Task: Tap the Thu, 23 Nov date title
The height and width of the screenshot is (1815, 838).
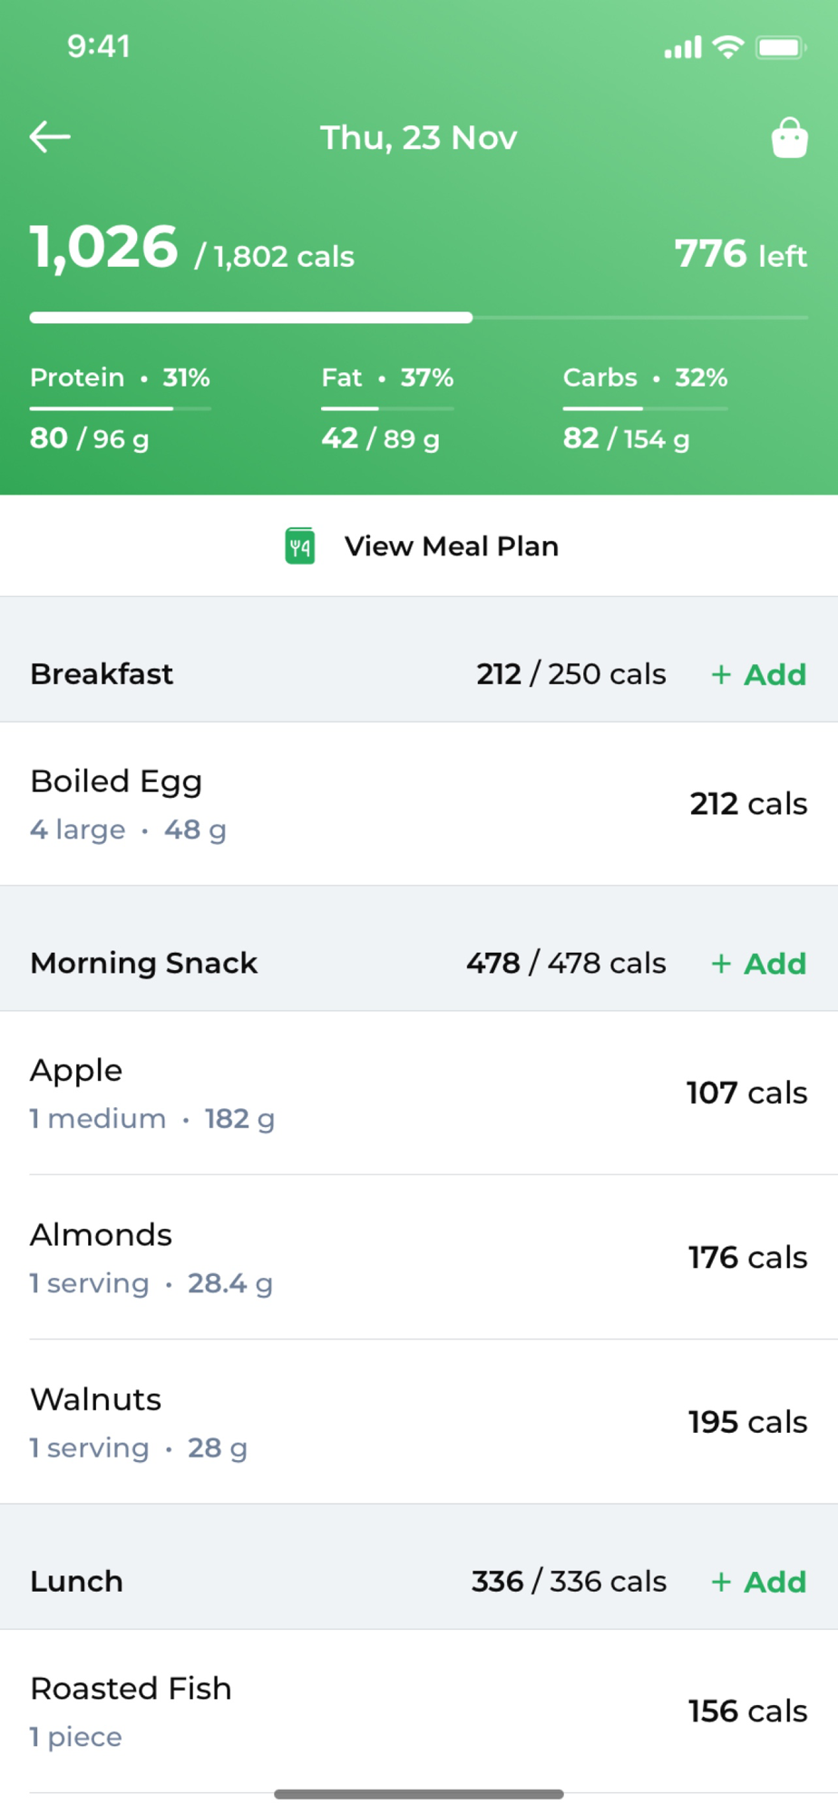Action: pos(418,138)
